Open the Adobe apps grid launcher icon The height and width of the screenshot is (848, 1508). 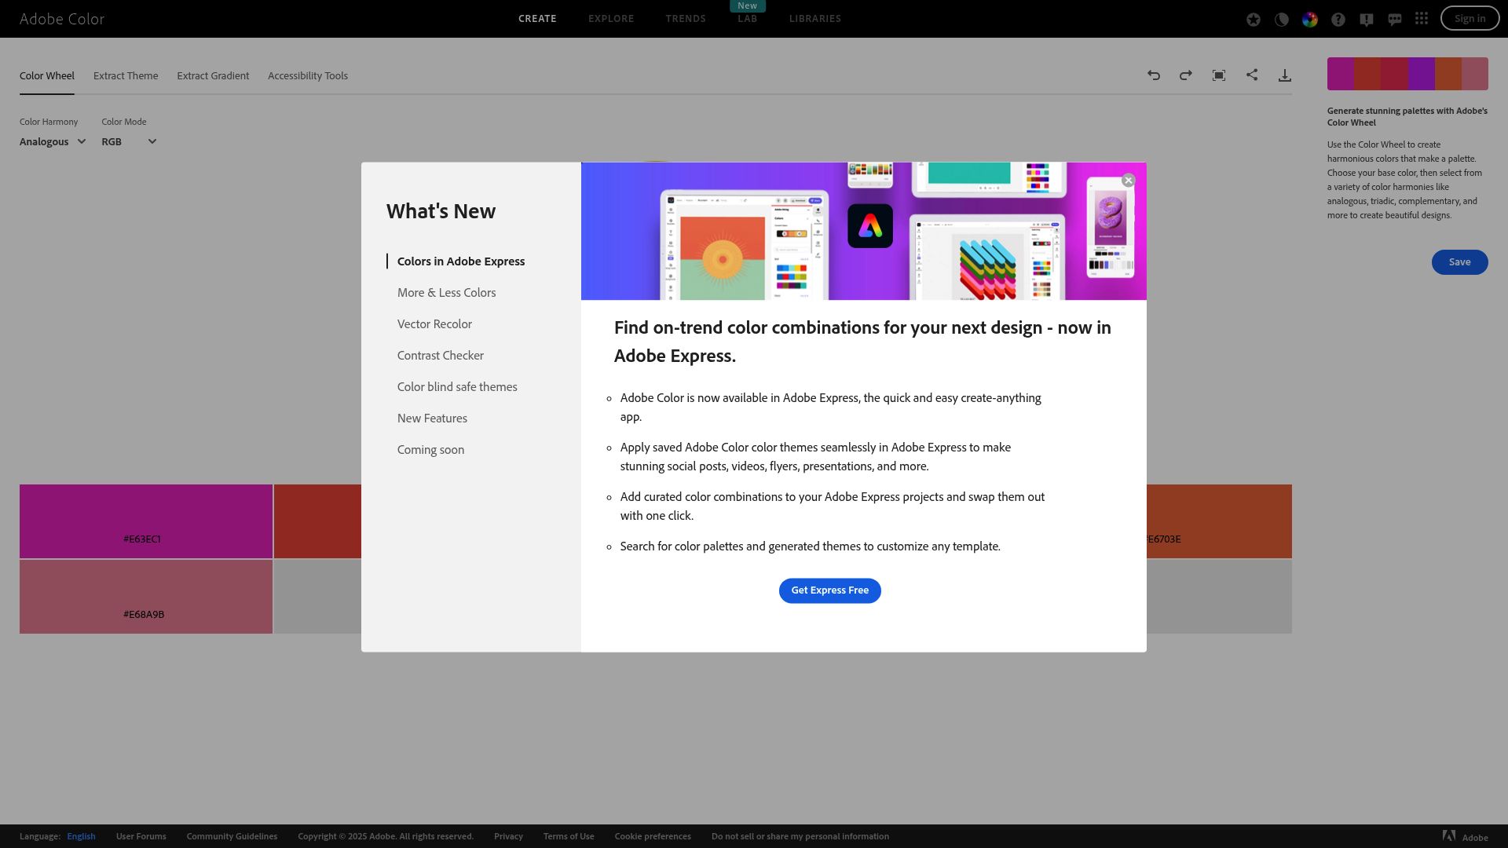[1422, 19]
